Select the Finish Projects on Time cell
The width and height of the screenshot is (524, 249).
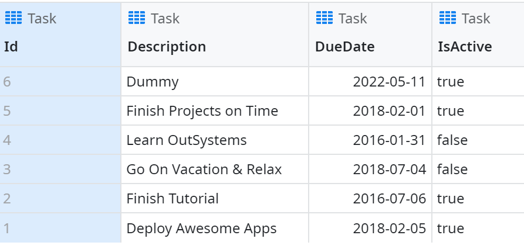[x=202, y=111]
